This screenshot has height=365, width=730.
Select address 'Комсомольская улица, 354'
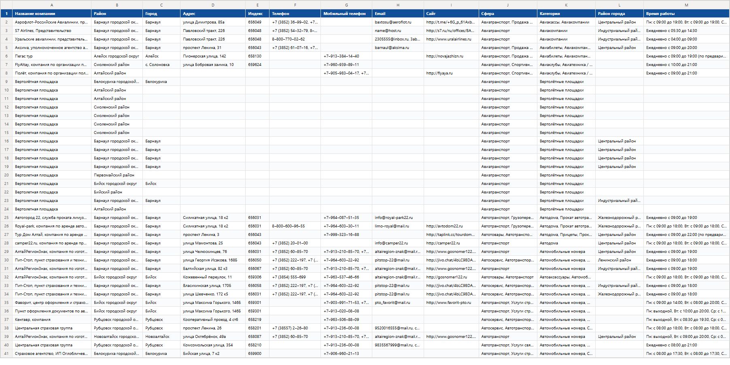pyautogui.click(x=213, y=345)
